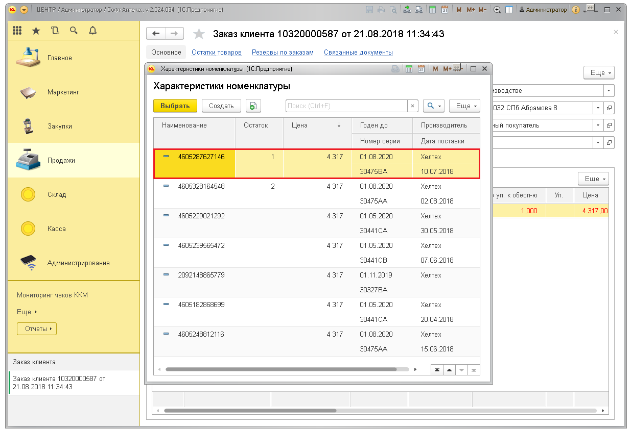
Task: Add order to favorites with star
Action: pyautogui.click(x=199, y=34)
